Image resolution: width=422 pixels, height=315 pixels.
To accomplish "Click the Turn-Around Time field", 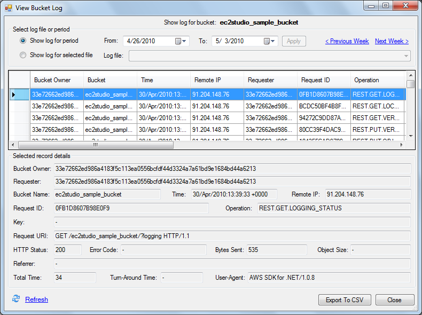I will pyautogui.click(x=182, y=278).
